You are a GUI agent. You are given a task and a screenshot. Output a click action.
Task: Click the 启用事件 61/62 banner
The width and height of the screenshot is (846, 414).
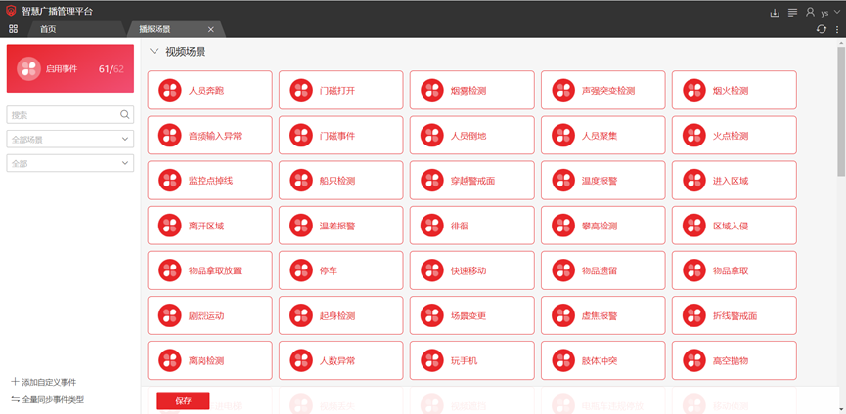click(69, 69)
